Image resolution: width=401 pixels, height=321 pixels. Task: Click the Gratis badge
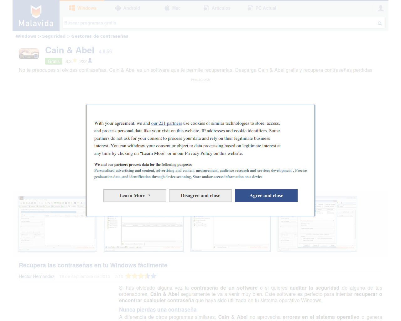click(54, 61)
